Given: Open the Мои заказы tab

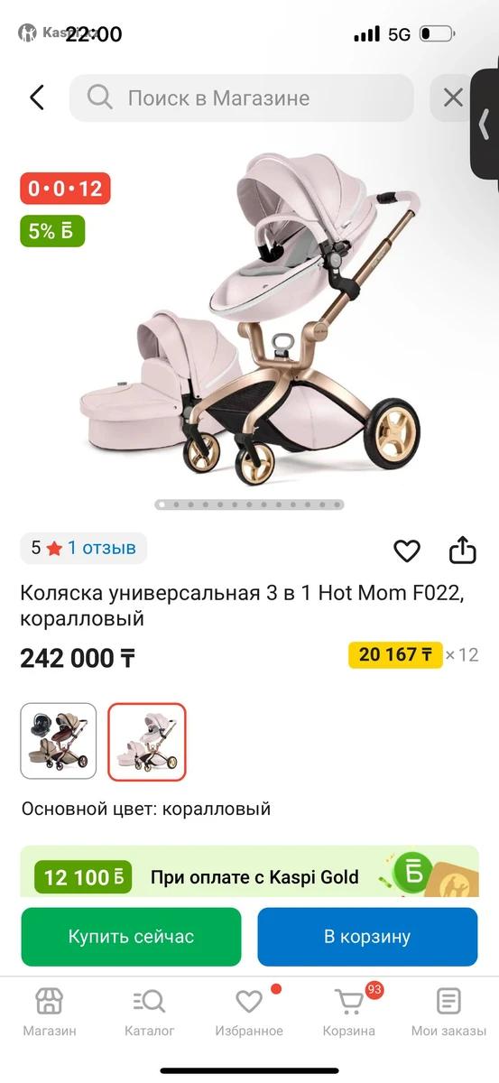Looking at the screenshot, I should [448, 1013].
